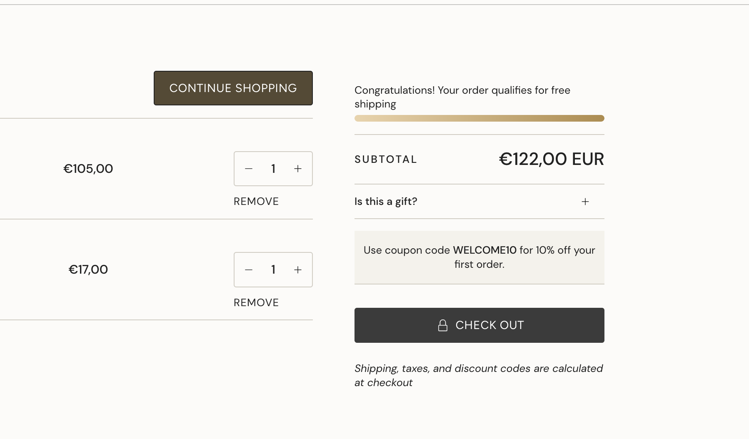Click the €17,00 item price
The width and height of the screenshot is (749, 439).
pyautogui.click(x=88, y=270)
